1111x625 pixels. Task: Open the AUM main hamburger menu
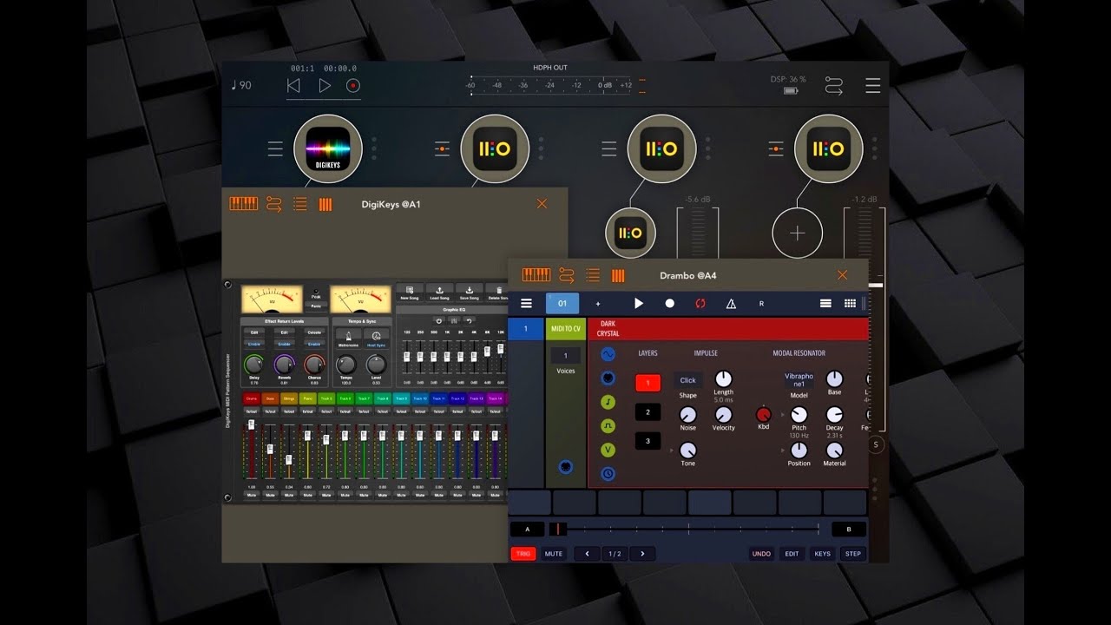873,86
